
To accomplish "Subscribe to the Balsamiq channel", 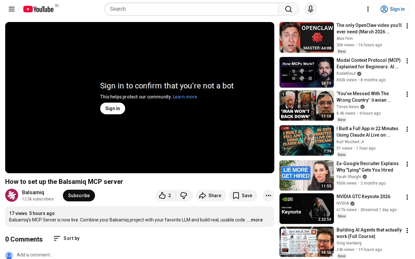I will 79,196.
